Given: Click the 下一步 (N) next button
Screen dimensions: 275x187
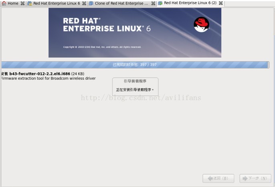Looking at the screenshot, I should pos(255,179).
